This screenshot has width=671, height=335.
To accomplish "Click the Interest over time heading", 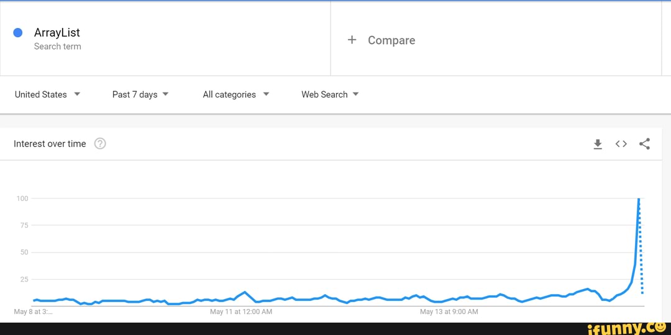I will point(50,144).
